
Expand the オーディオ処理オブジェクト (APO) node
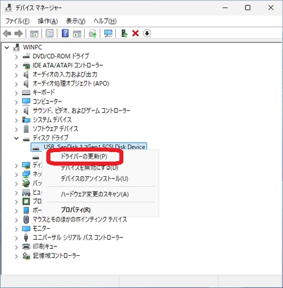(x=17, y=84)
